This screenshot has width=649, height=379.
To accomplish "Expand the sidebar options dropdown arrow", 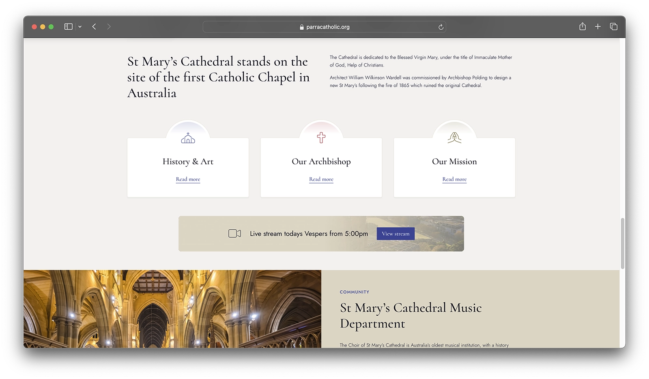I will tap(80, 27).
